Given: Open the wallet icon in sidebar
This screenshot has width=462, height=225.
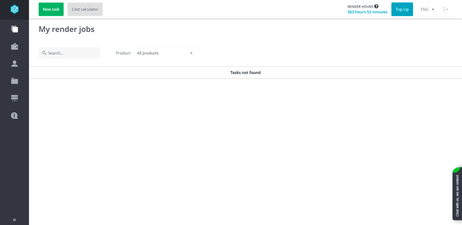Looking at the screenshot, I should click(14, 47).
